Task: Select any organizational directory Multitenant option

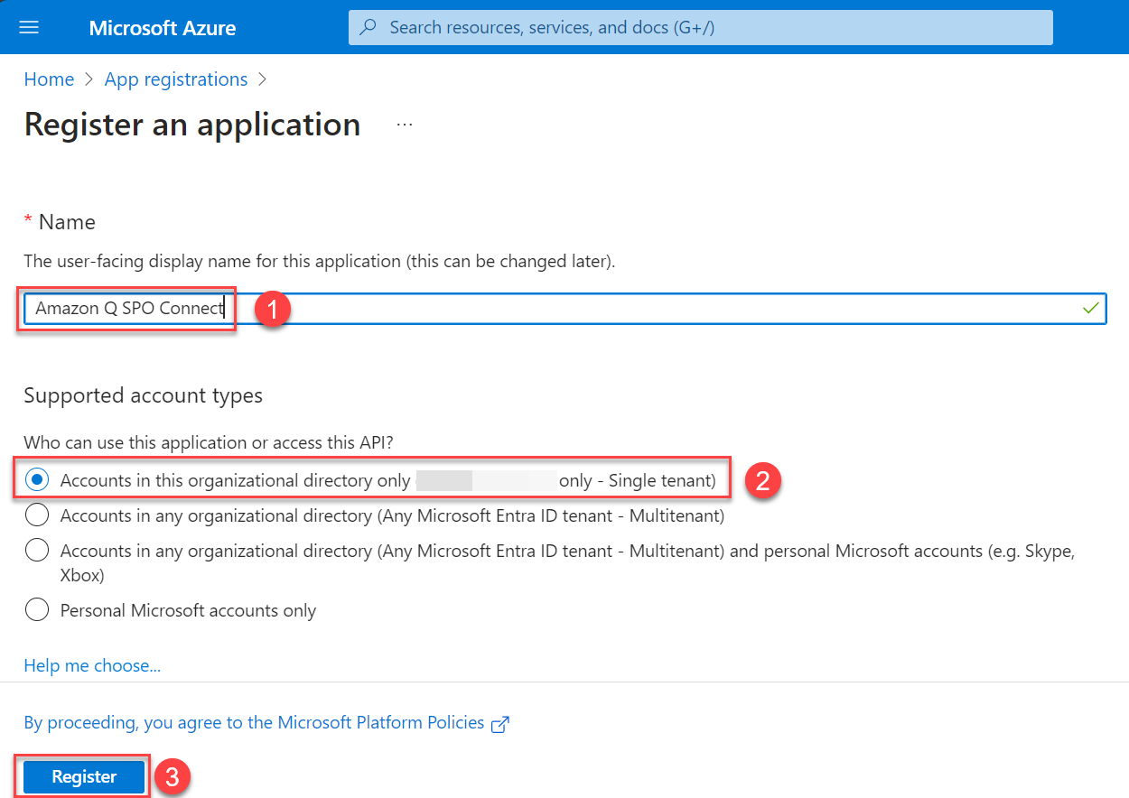Action: 36,515
